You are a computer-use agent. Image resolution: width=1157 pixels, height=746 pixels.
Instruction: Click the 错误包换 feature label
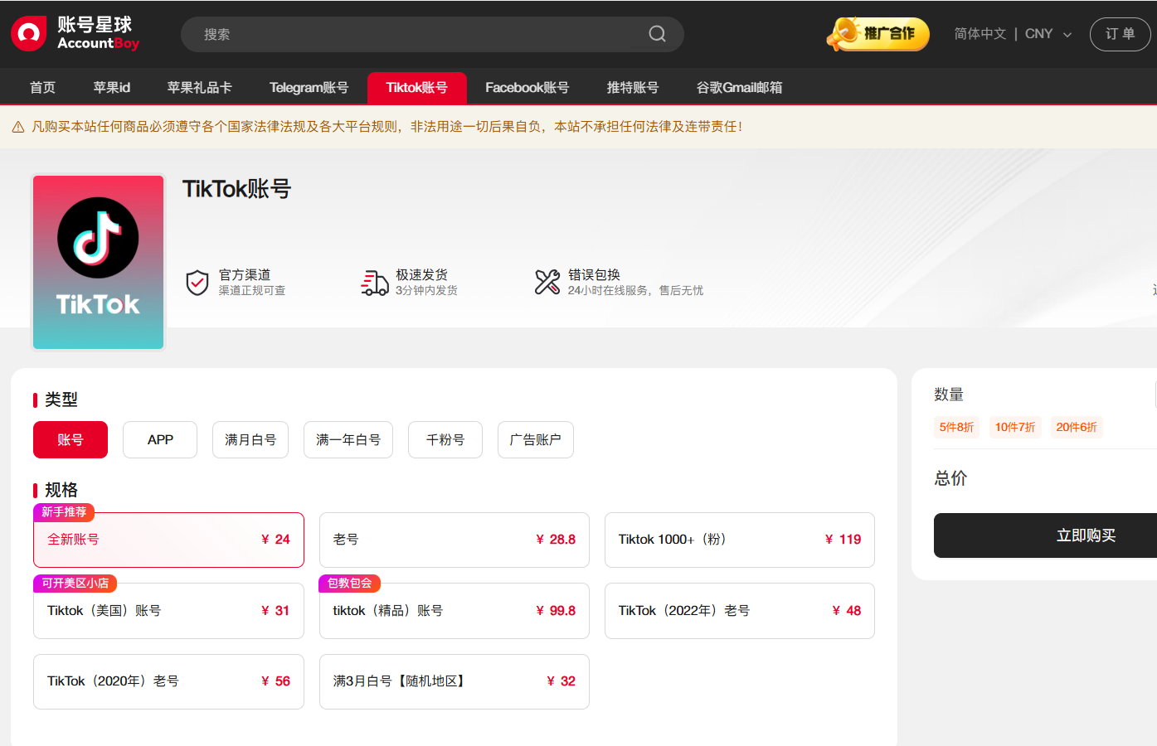coord(594,274)
